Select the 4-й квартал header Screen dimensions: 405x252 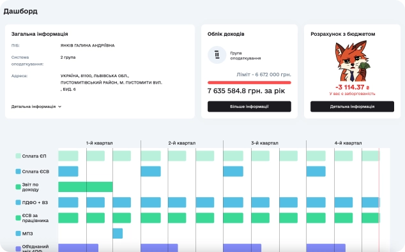pyautogui.click(x=348, y=143)
